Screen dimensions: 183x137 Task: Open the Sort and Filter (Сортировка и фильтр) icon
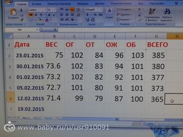click(x=152, y=11)
